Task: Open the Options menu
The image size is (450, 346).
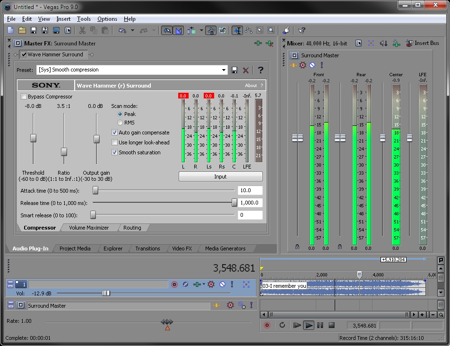Action: coord(107,19)
